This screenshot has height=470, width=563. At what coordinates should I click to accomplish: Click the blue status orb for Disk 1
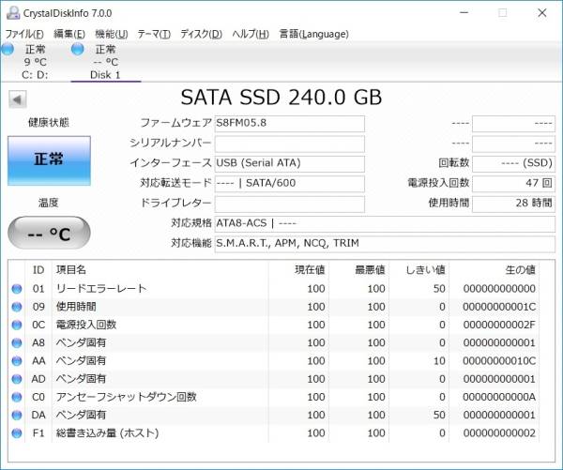click(78, 49)
